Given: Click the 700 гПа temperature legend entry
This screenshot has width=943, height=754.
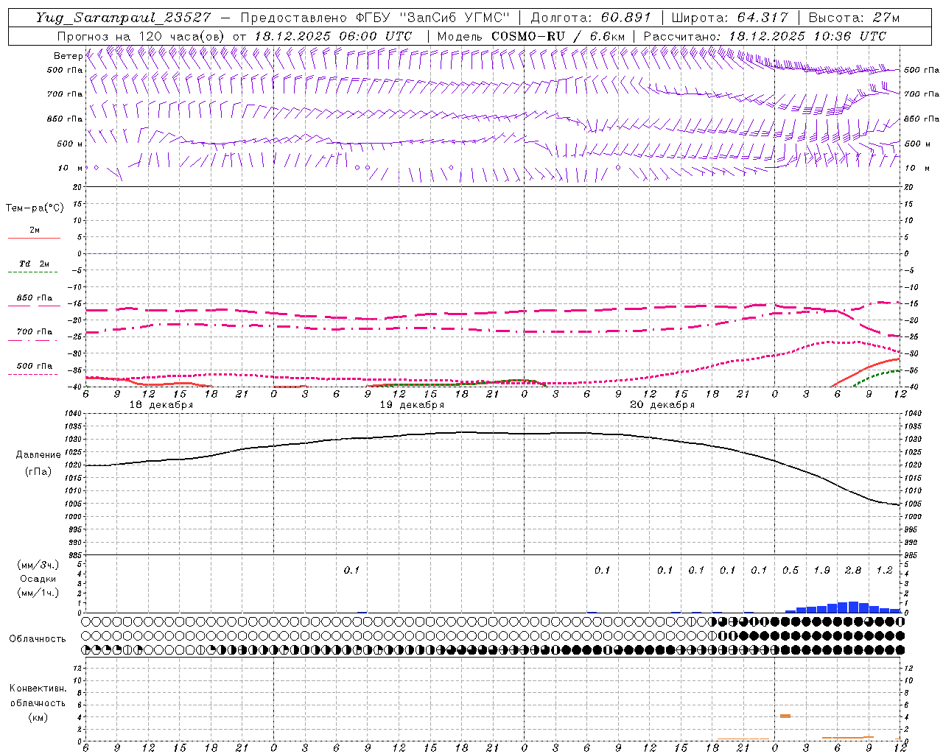Looking at the screenshot, I should click(34, 333).
